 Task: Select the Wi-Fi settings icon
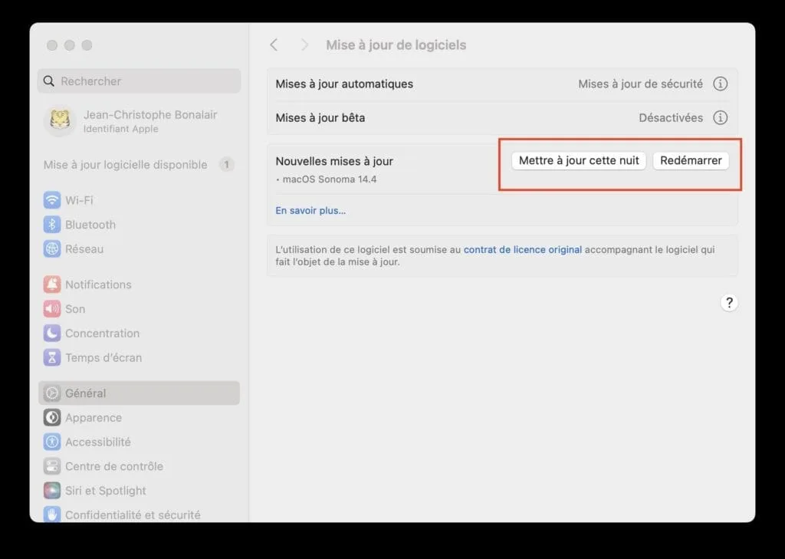51,199
